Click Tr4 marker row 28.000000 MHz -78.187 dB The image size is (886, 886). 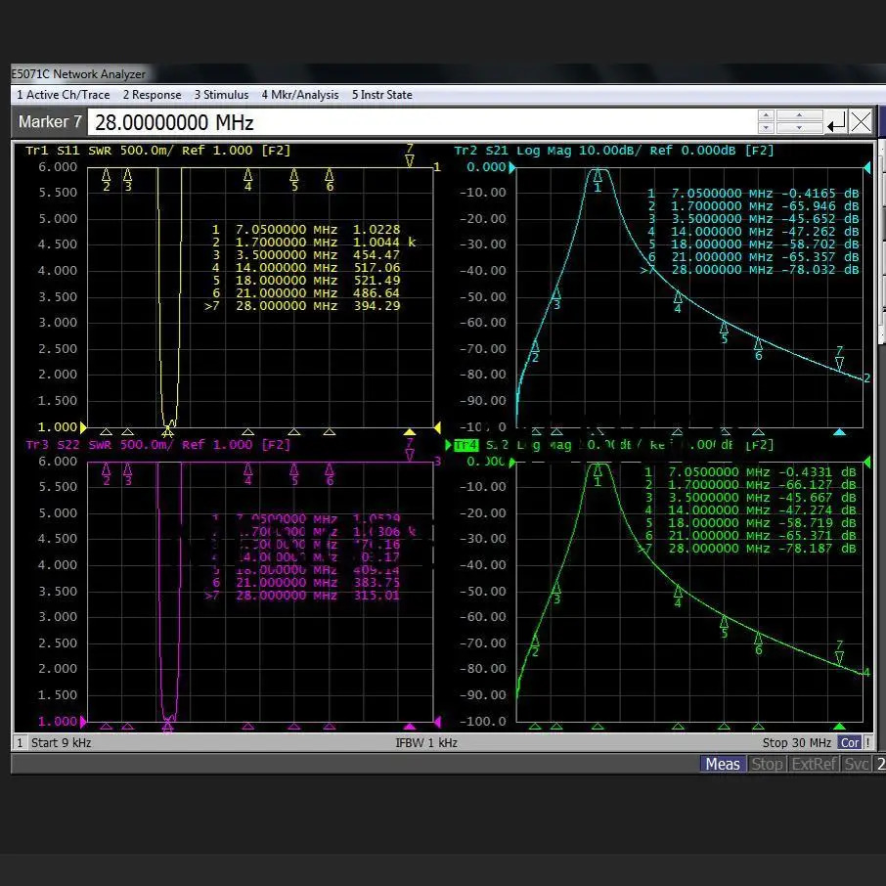747,548
